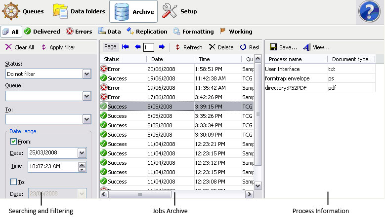385x222 pixels.
Task: Click success icon on 3:30:09 PM row
Action: click(x=104, y=134)
